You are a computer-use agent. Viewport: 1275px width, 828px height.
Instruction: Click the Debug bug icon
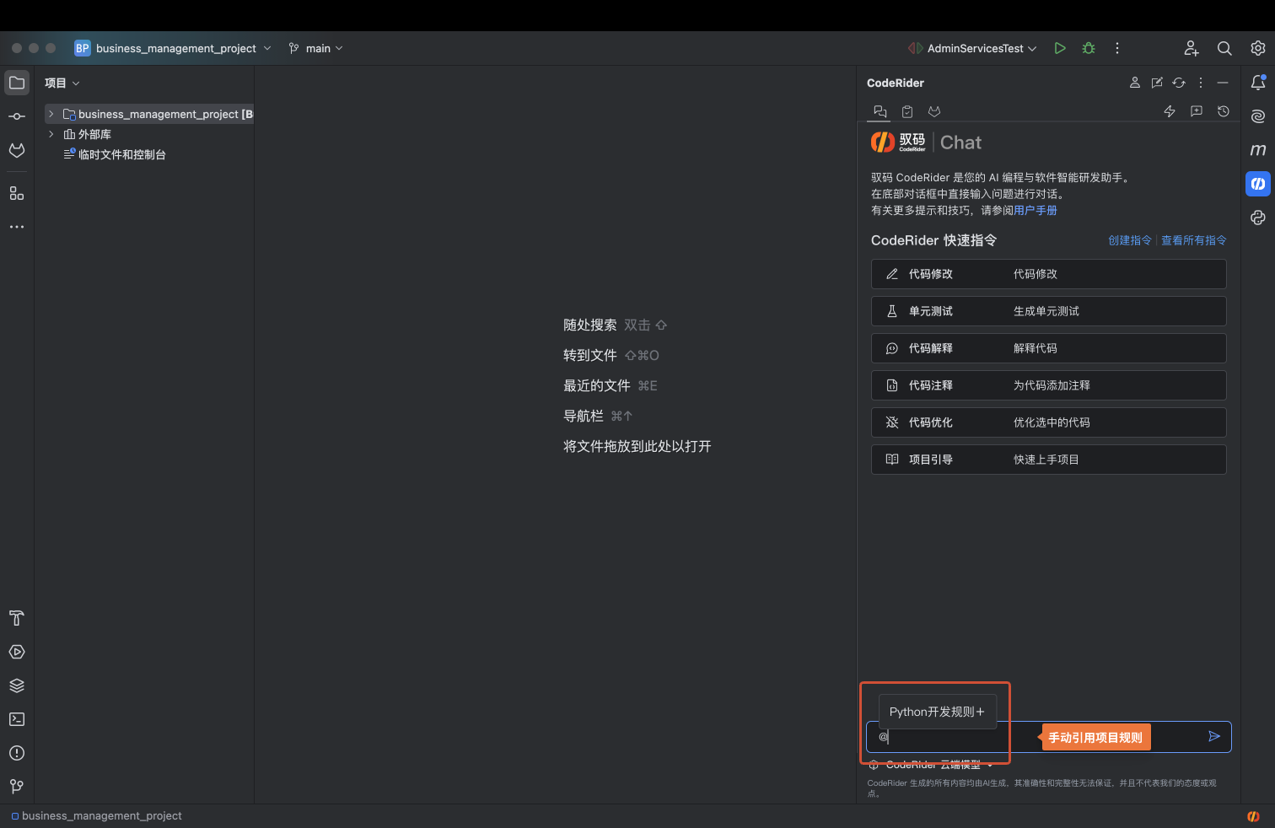pyautogui.click(x=1089, y=48)
